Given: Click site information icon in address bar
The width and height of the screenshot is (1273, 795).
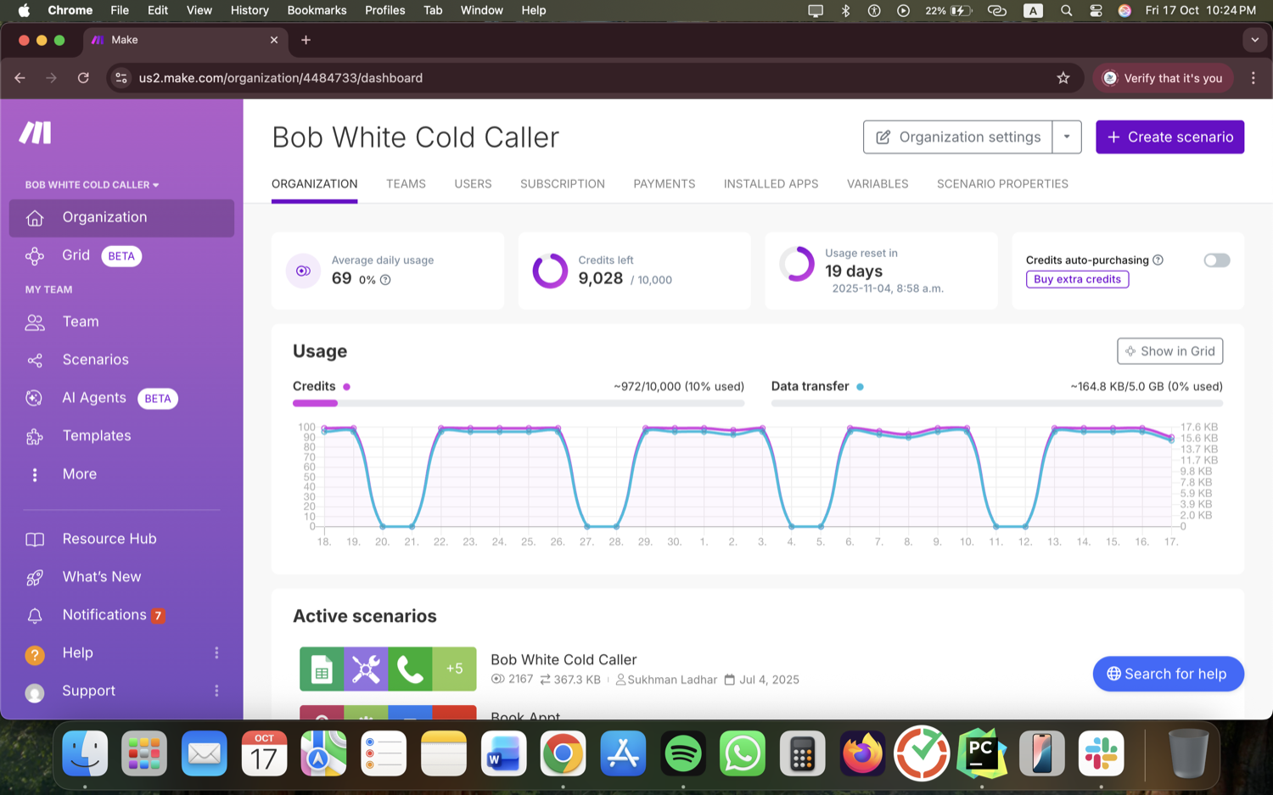Looking at the screenshot, I should [121, 78].
